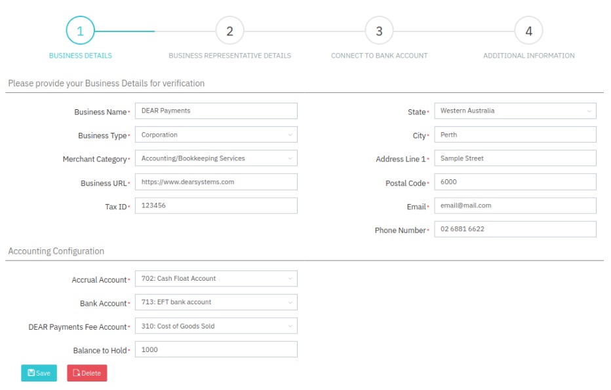Click the State label
The width and height of the screenshot is (611, 390).
pos(416,112)
